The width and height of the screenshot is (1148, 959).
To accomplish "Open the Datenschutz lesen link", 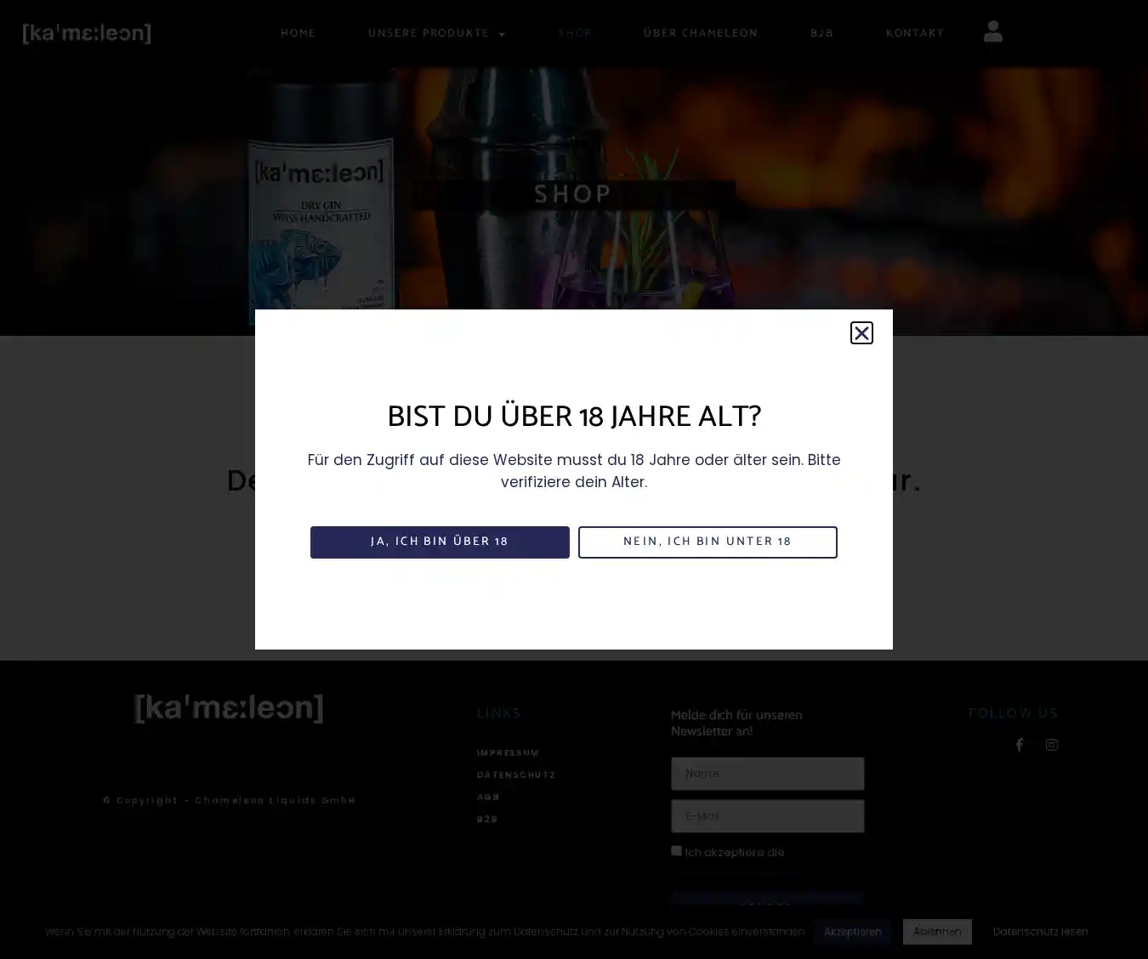I will (x=1040, y=932).
